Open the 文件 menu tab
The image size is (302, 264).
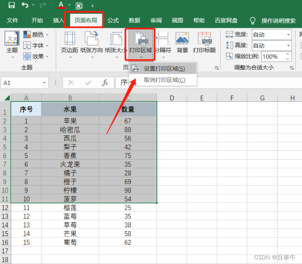click(x=12, y=20)
